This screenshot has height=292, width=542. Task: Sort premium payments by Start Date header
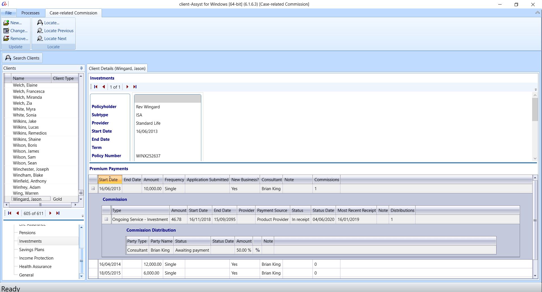(110, 179)
